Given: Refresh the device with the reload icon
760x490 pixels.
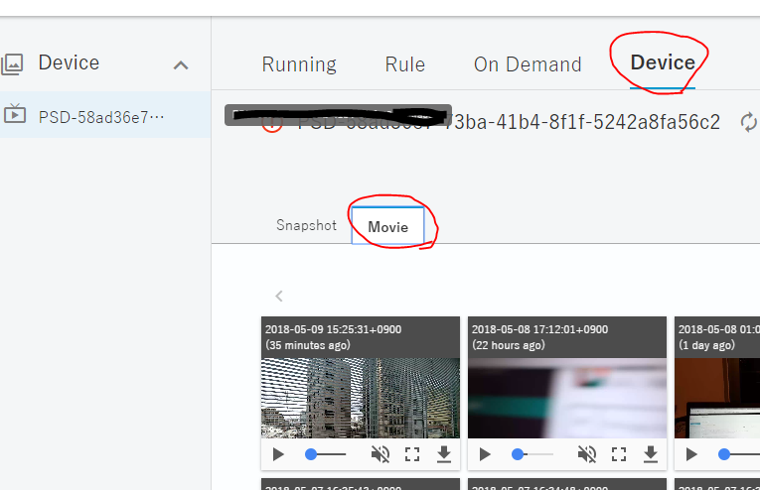Looking at the screenshot, I should point(748,122).
